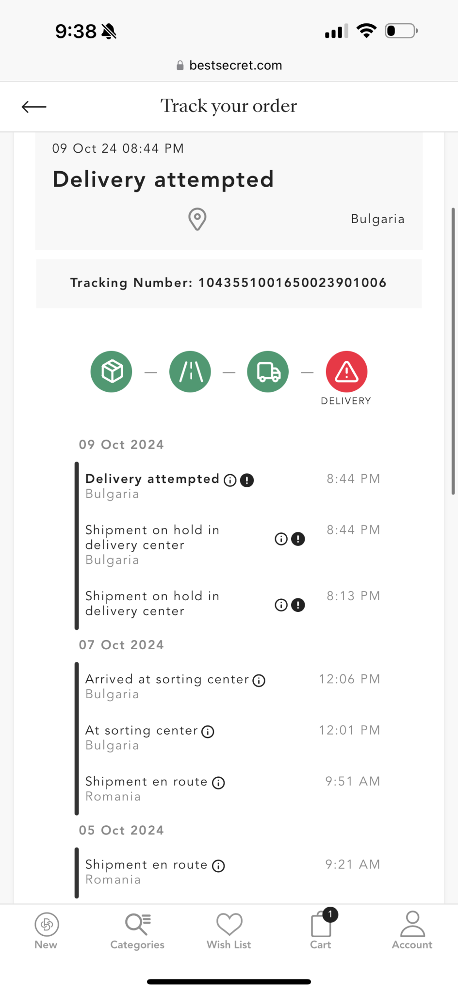Tap the green package step icon
Viewport: 458px width, 993px height.
tap(111, 372)
